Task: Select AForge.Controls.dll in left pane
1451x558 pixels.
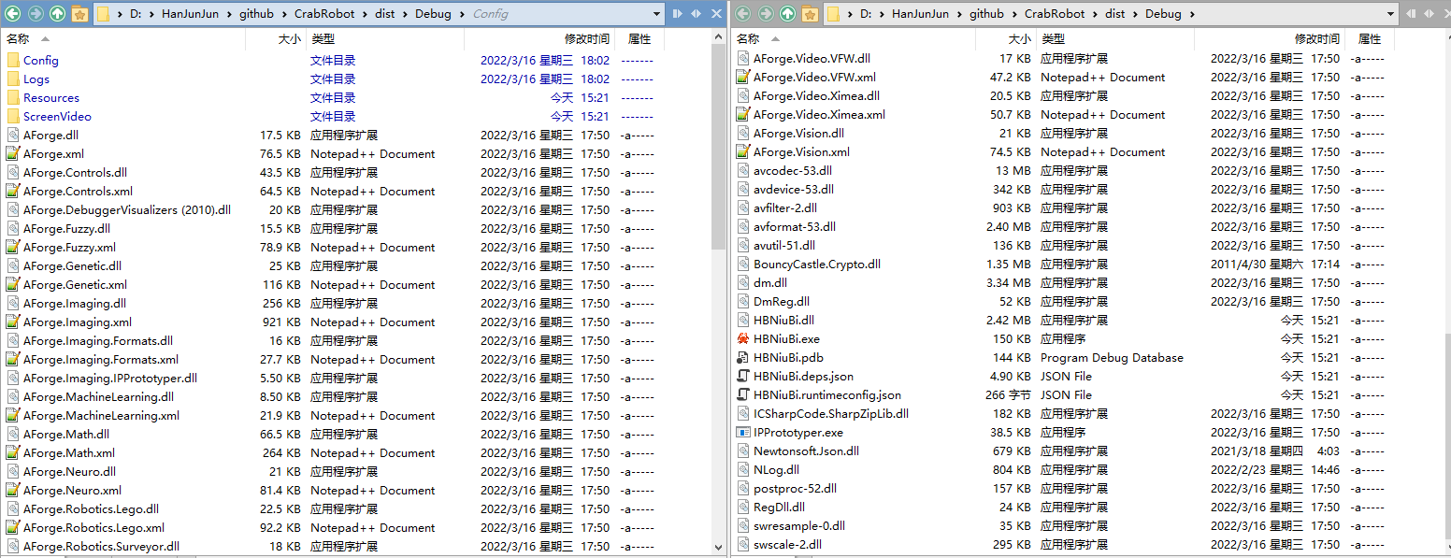Action: pyautogui.click(x=75, y=172)
